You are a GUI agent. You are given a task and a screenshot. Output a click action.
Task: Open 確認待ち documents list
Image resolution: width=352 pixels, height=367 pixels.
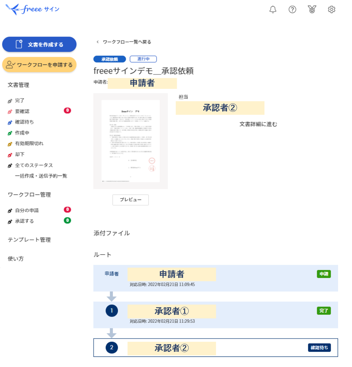coord(24,122)
